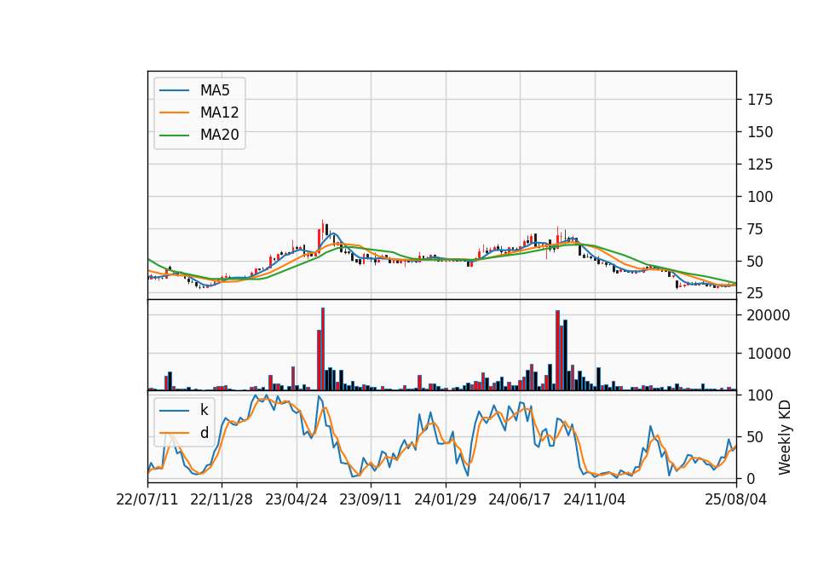
Task: Click the 75 price axis label
Action: click(756, 229)
